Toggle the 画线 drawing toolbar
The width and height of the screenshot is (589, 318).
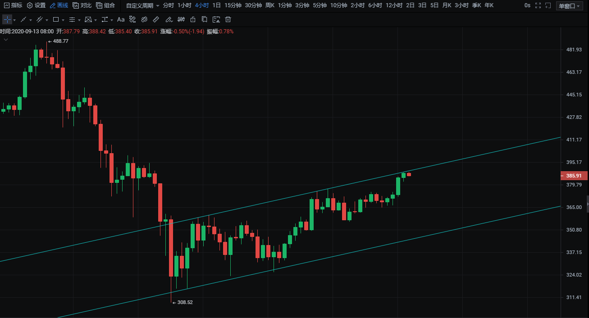tap(59, 5)
